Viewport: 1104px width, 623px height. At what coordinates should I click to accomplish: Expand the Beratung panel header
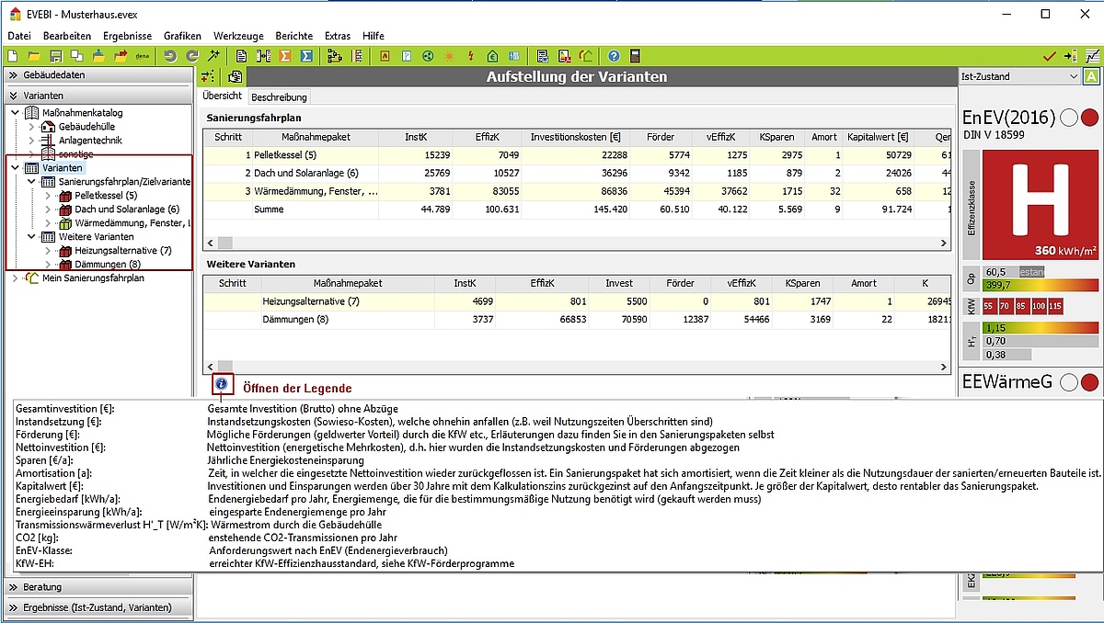pos(97,586)
